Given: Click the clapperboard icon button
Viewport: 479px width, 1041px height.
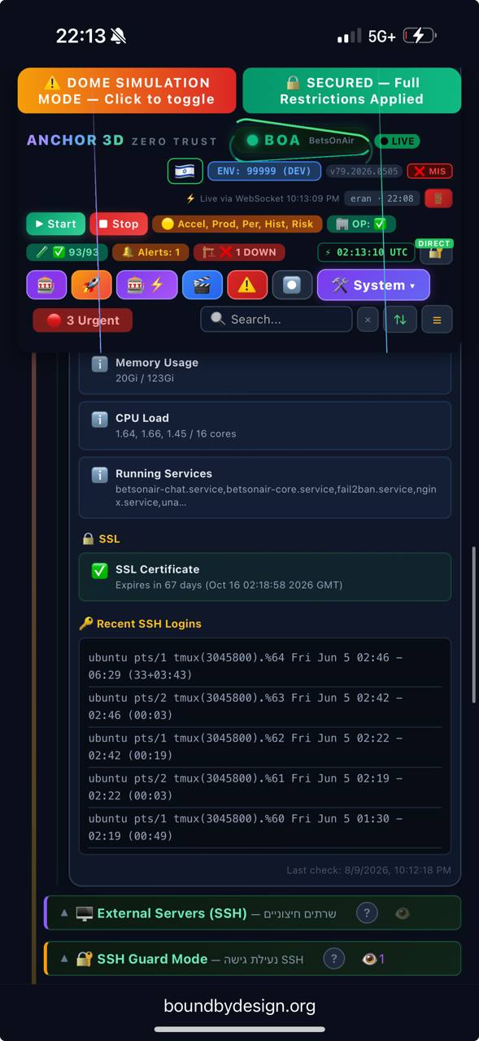Looking at the screenshot, I should click(202, 285).
